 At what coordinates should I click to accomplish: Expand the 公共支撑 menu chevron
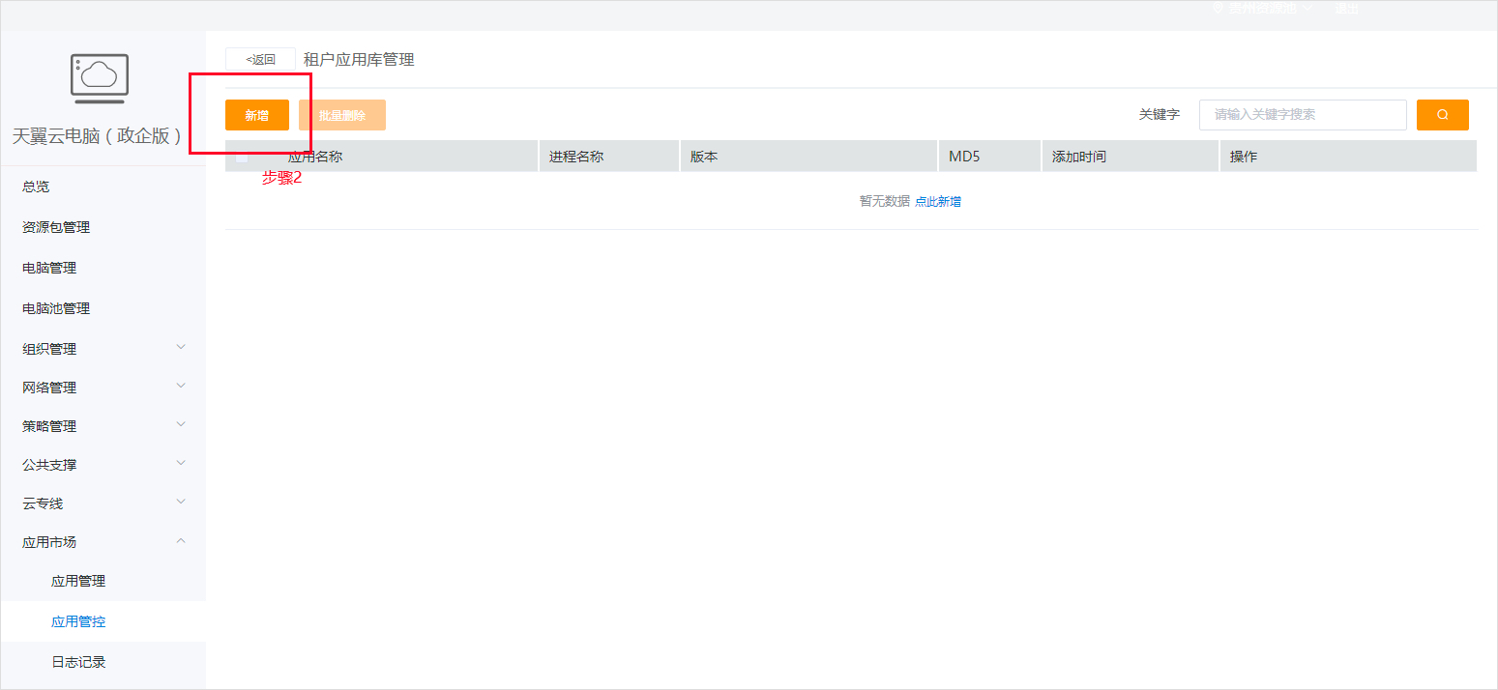(181, 463)
